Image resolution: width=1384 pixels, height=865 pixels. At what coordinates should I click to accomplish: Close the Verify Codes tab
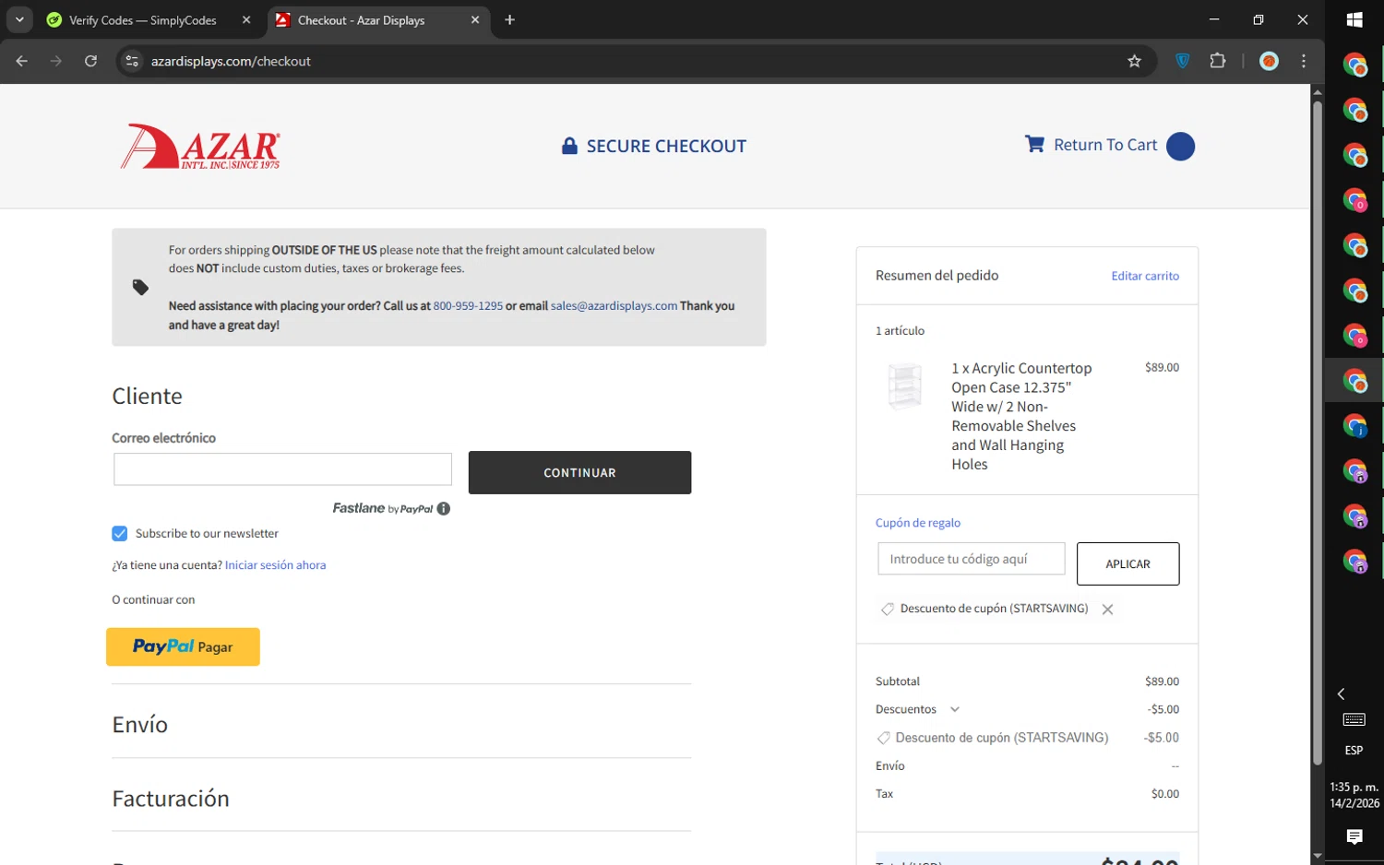pos(246,19)
